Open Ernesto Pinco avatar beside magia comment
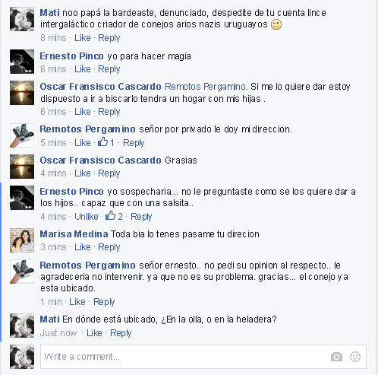This screenshot has height=375, width=378. 22,62
